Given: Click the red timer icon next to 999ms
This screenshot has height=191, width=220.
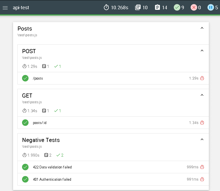Looking at the screenshot, I should pyautogui.click(x=202, y=167).
